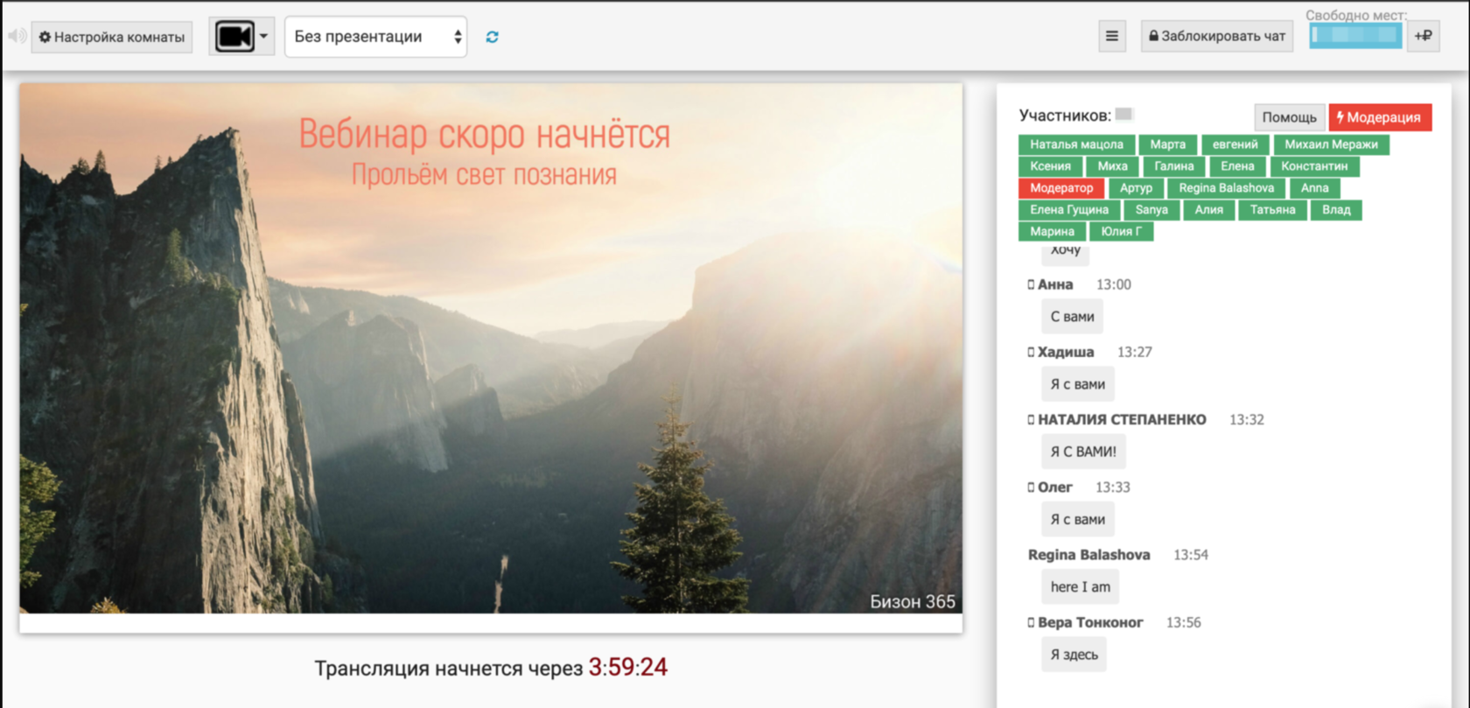Click Олег's message 'Я с вами'
This screenshot has width=1470, height=708.
pyautogui.click(x=1077, y=520)
